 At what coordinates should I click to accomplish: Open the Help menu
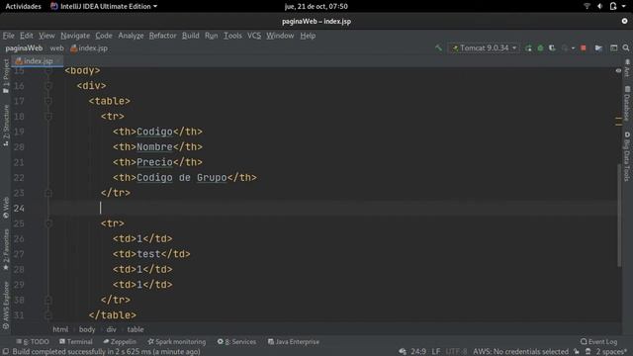pos(308,36)
